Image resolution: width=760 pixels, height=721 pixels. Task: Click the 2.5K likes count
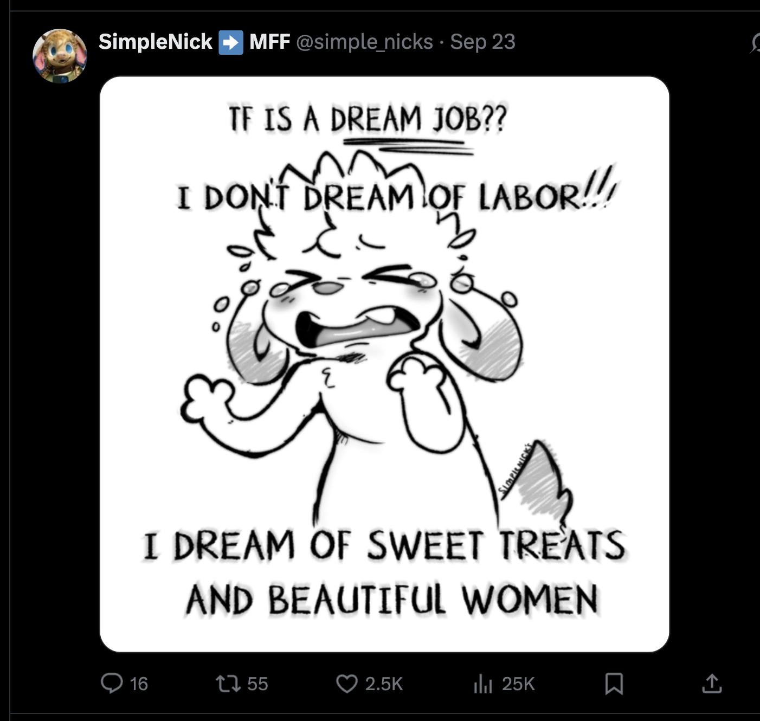click(384, 684)
